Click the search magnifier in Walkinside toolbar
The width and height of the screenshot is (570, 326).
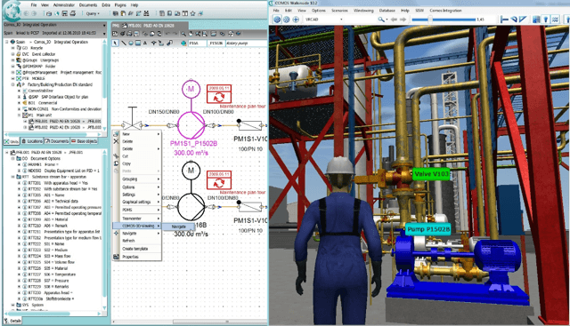tap(380, 20)
